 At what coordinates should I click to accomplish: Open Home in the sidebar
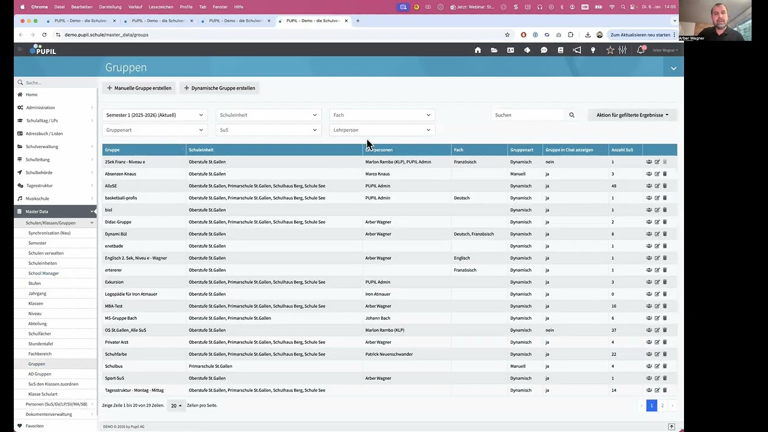(x=31, y=95)
